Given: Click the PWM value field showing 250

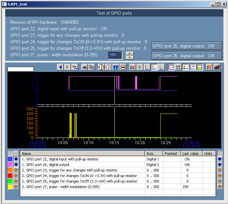Looking at the screenshot, I should (115, 55).
